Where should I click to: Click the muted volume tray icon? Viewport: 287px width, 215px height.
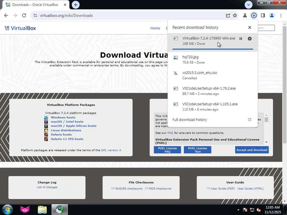259,210
